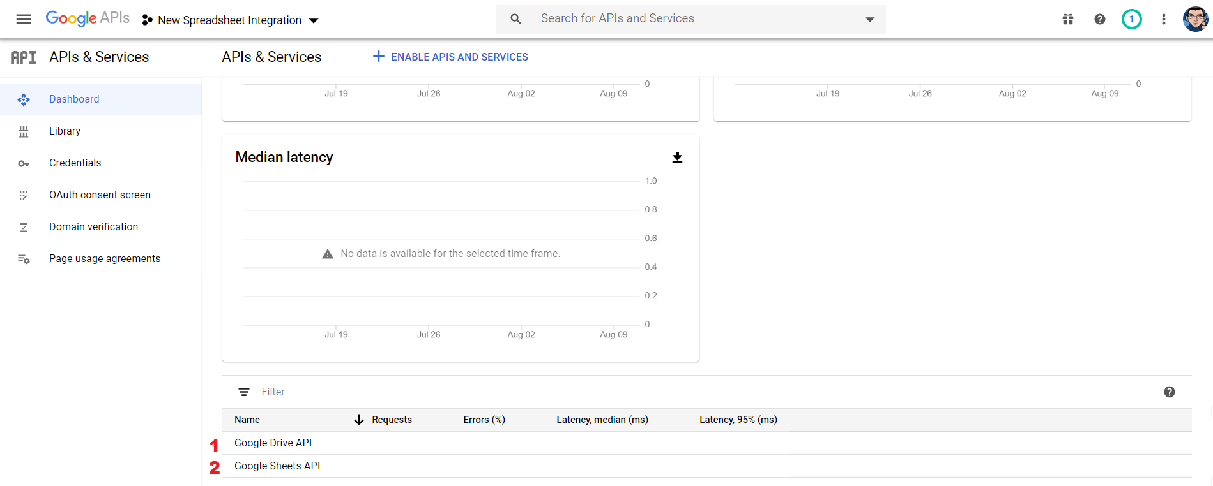Screen dimensions: 1213x486
Task: Open the three-dot more options menu
Action: click(x=1164, y=19)
